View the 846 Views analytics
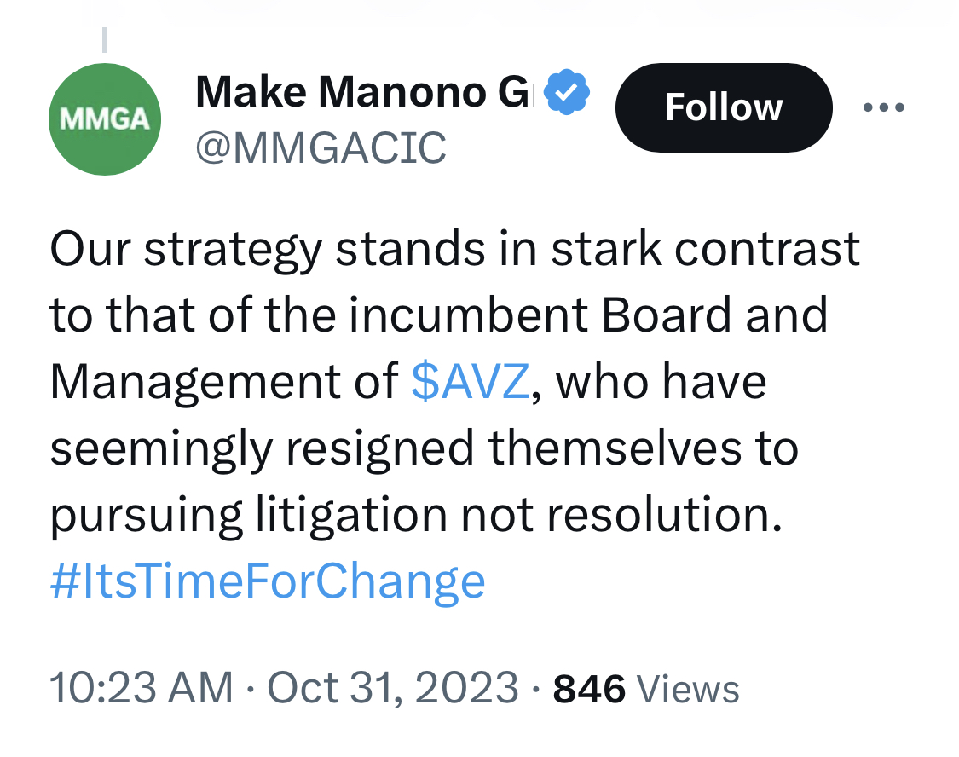This screenshot has height=757, width=959. 646,689
